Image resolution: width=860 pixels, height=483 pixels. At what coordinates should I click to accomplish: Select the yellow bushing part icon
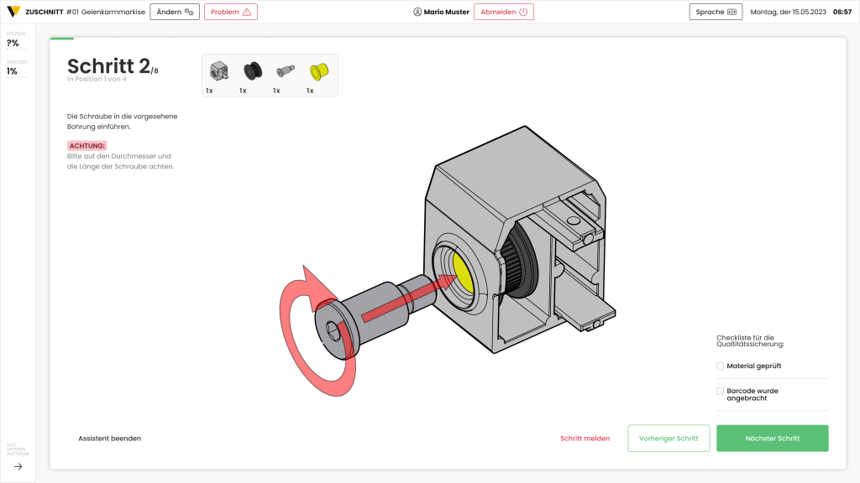point(318,70)
